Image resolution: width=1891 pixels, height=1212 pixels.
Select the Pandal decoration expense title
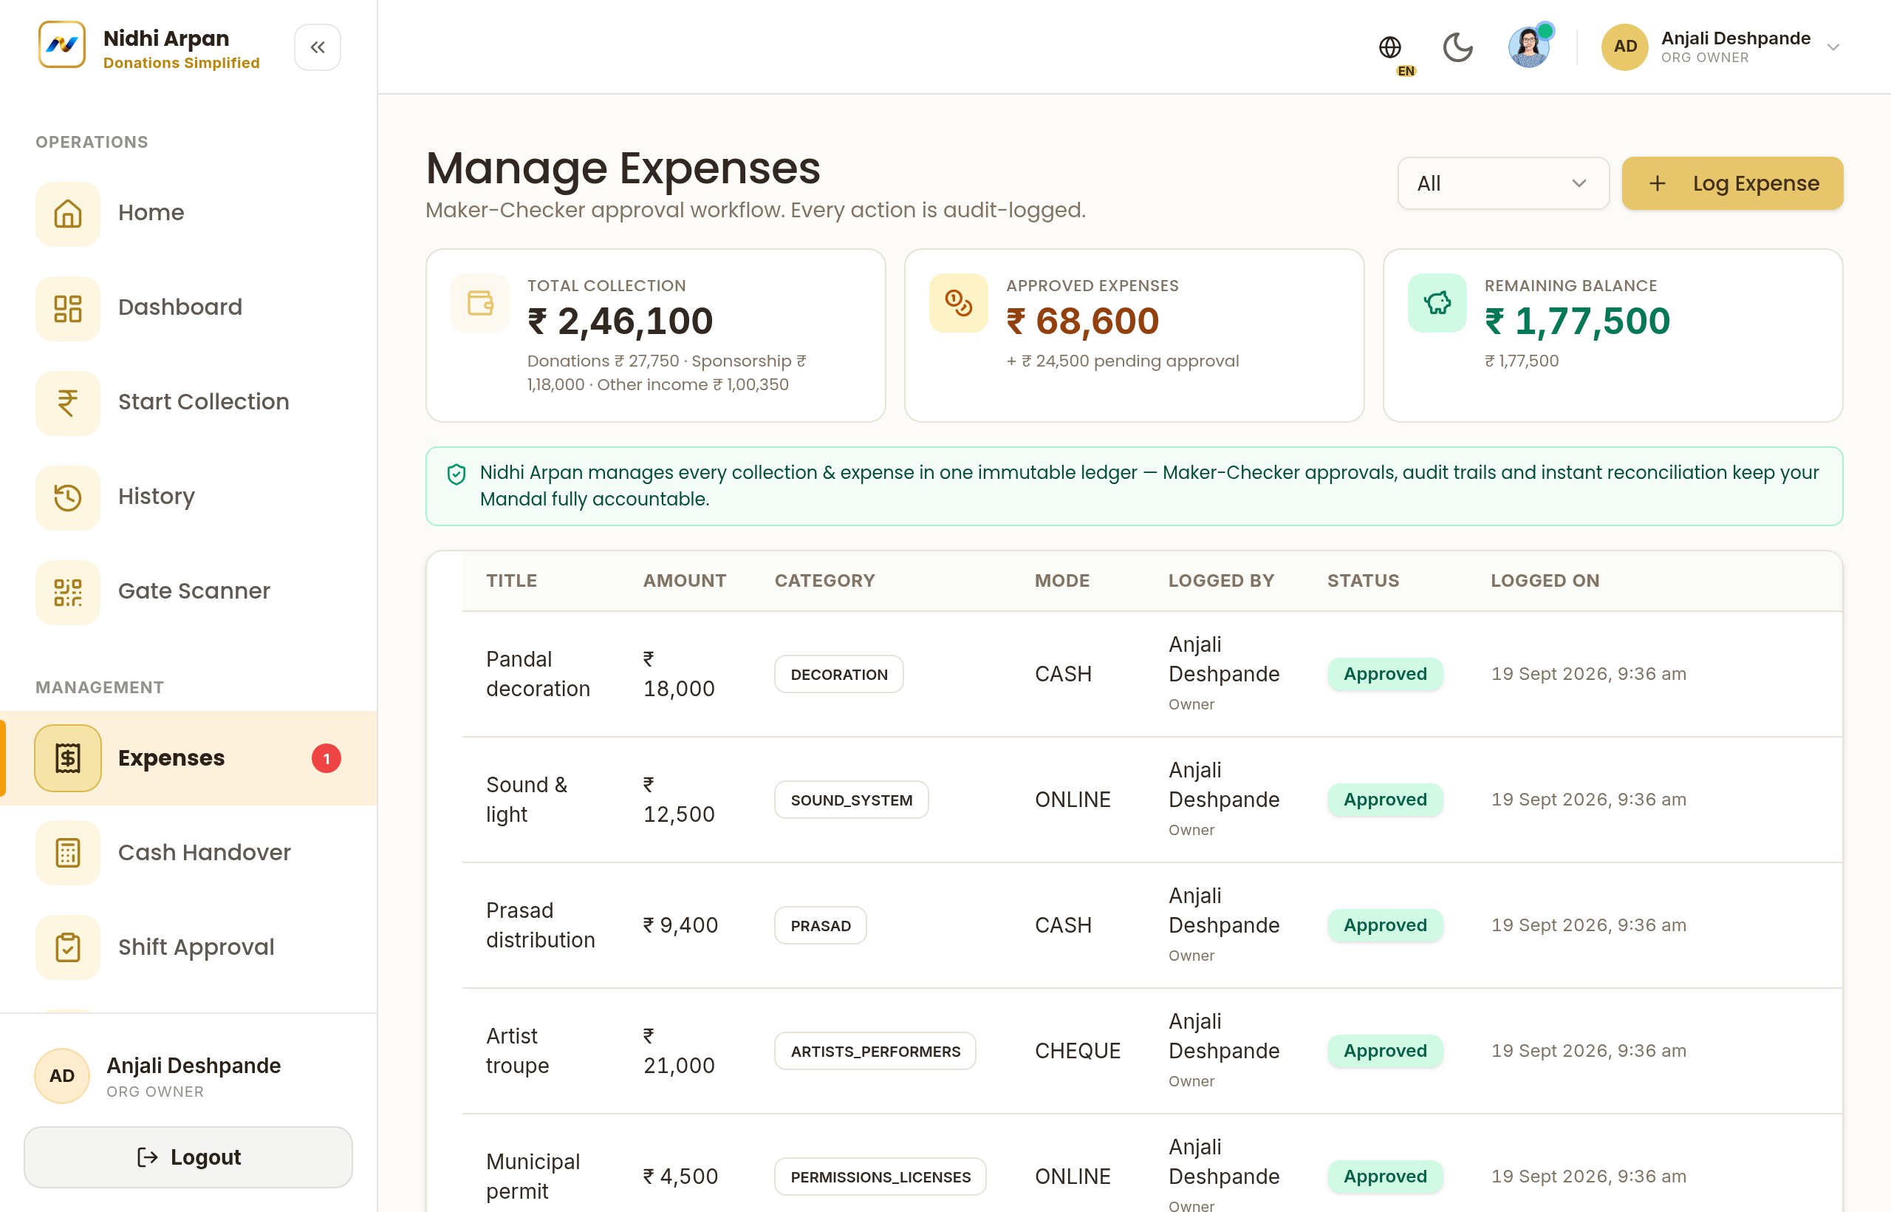(538, 674)
